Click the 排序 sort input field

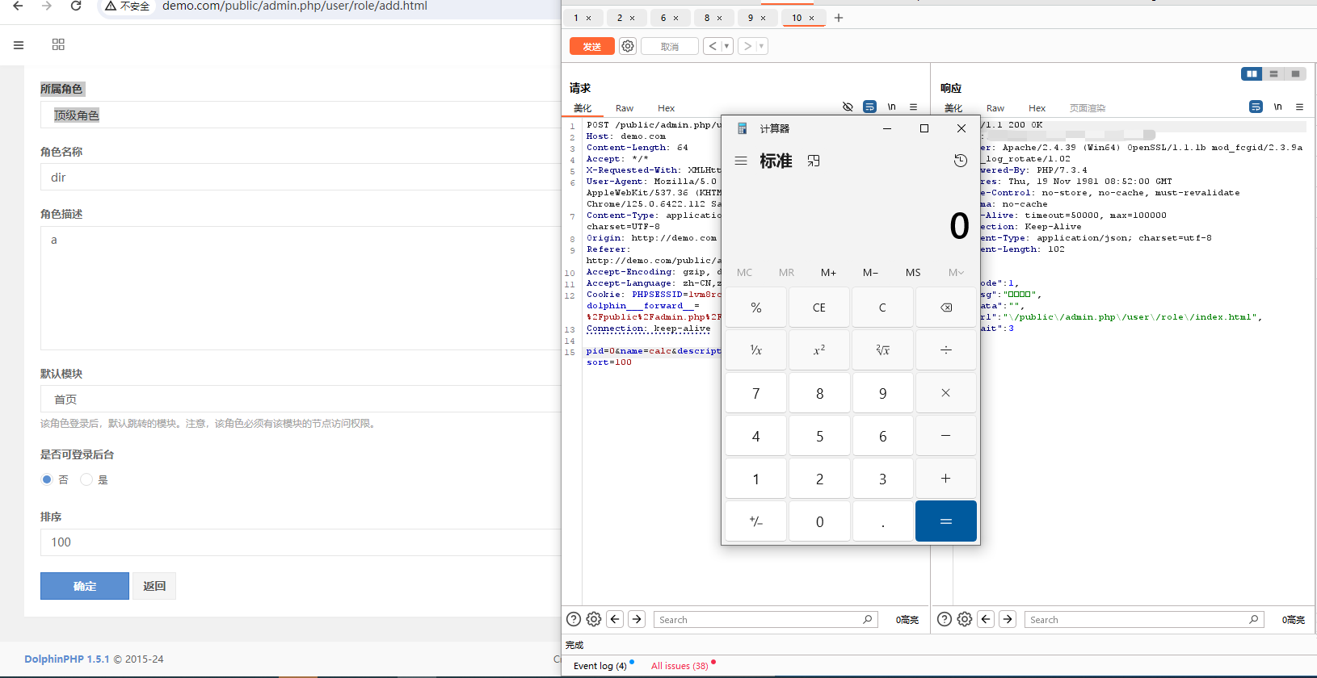[301, 542]
